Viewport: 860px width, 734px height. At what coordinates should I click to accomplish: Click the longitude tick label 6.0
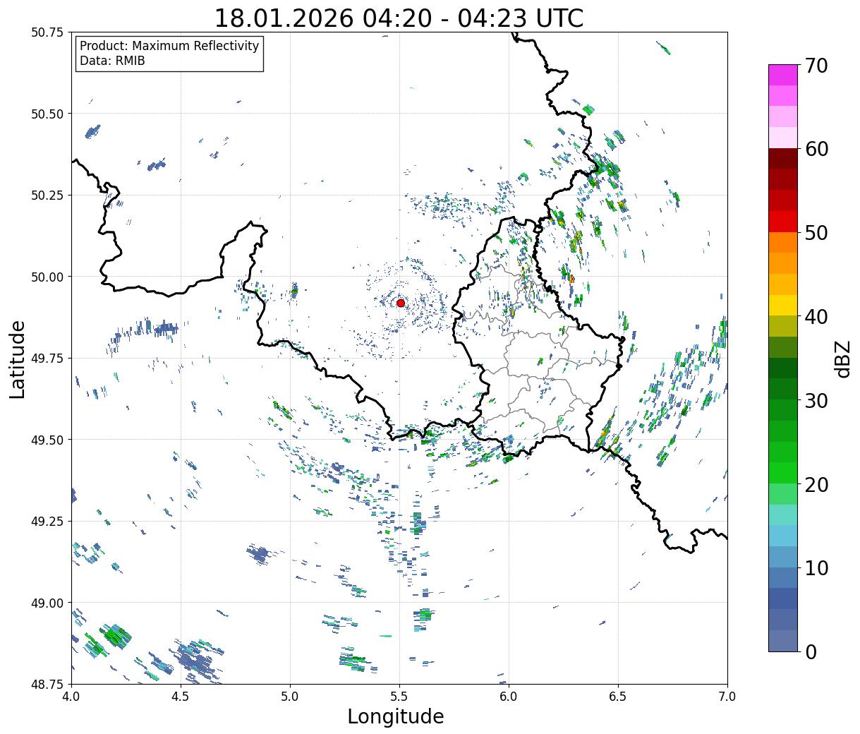click(509, 697)
